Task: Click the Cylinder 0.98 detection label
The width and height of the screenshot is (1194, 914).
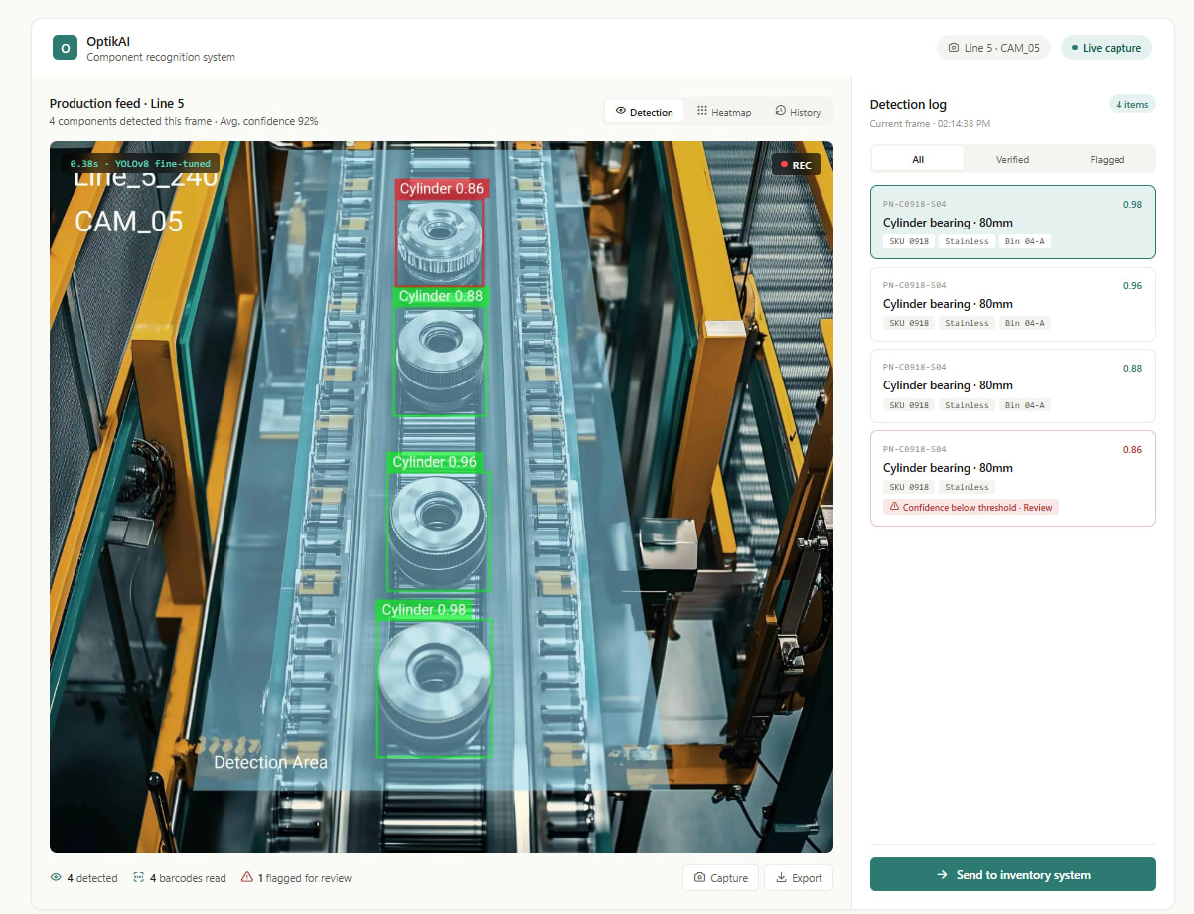Action: click(423, 610)
